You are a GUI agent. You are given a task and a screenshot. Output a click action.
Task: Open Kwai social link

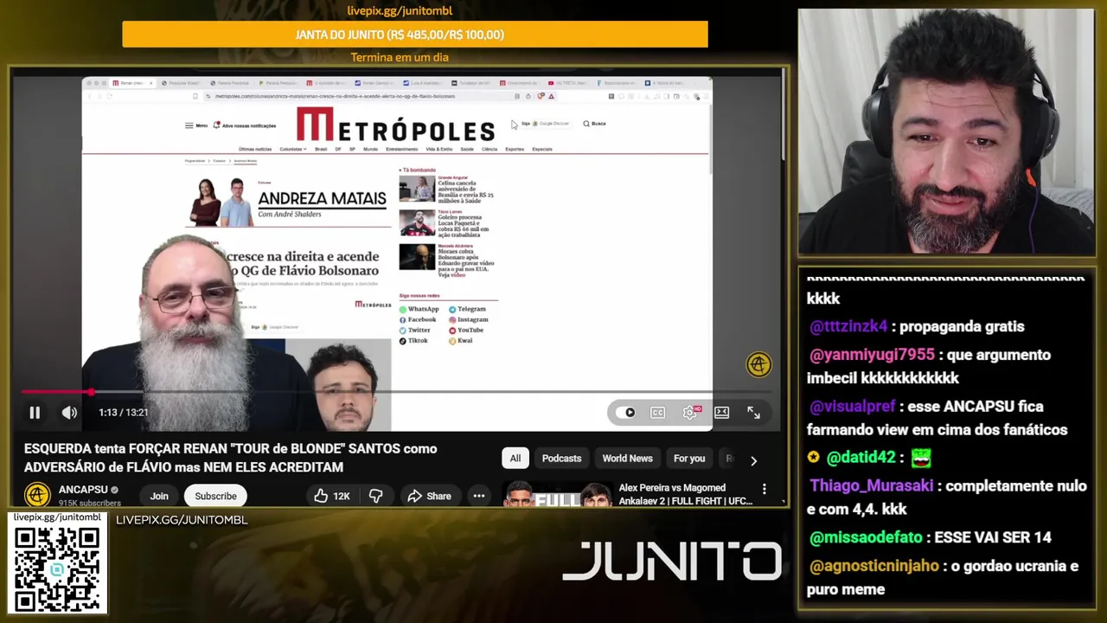[460, 340]
